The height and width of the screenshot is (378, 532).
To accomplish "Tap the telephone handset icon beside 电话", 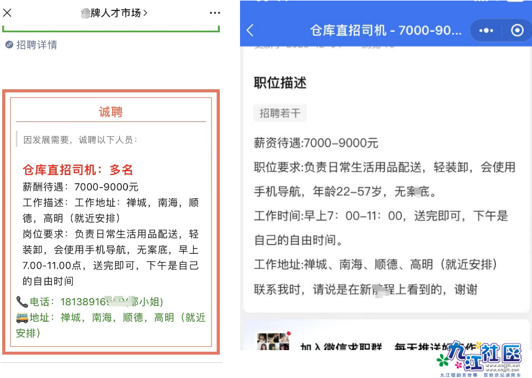I will (x=22, y=301).
